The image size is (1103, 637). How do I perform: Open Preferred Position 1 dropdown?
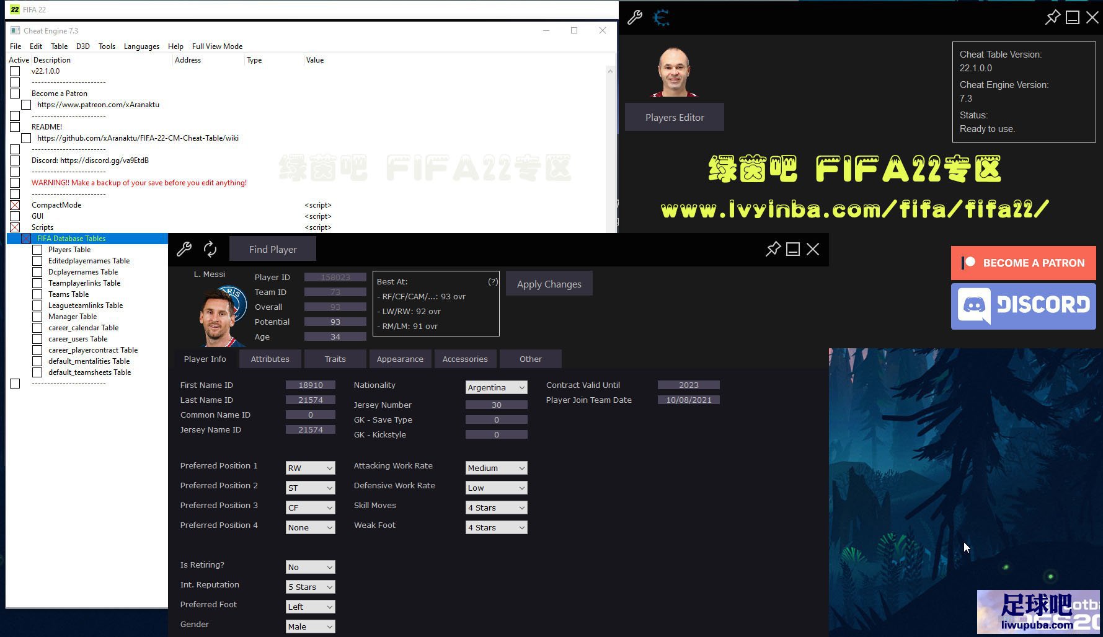(x=310, y=468)
